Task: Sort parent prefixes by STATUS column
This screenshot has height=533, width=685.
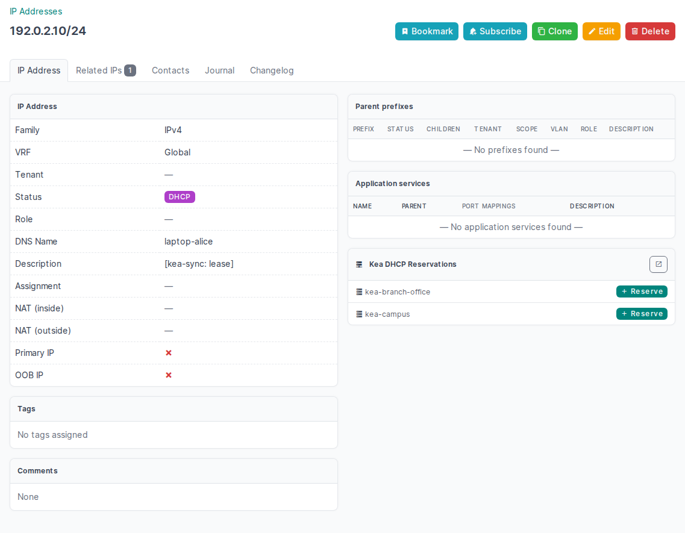Action: 400,129
